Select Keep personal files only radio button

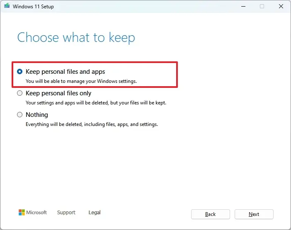pos(19,93)
